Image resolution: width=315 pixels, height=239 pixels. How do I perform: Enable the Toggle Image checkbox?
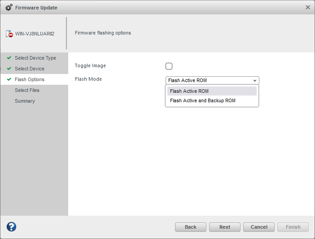coord(169,66)
